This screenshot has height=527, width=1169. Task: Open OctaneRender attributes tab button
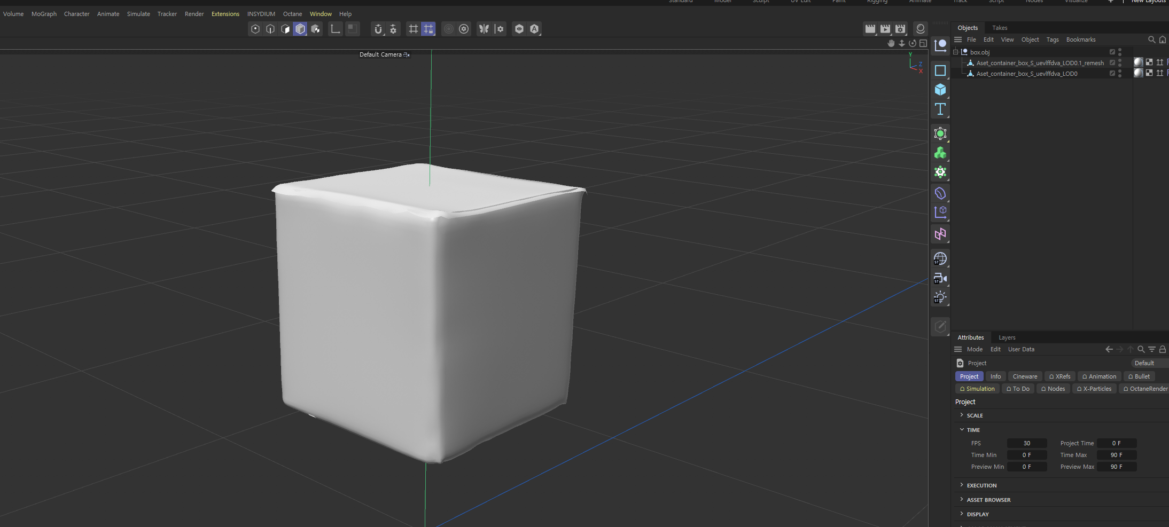[x=1145, y=389]
